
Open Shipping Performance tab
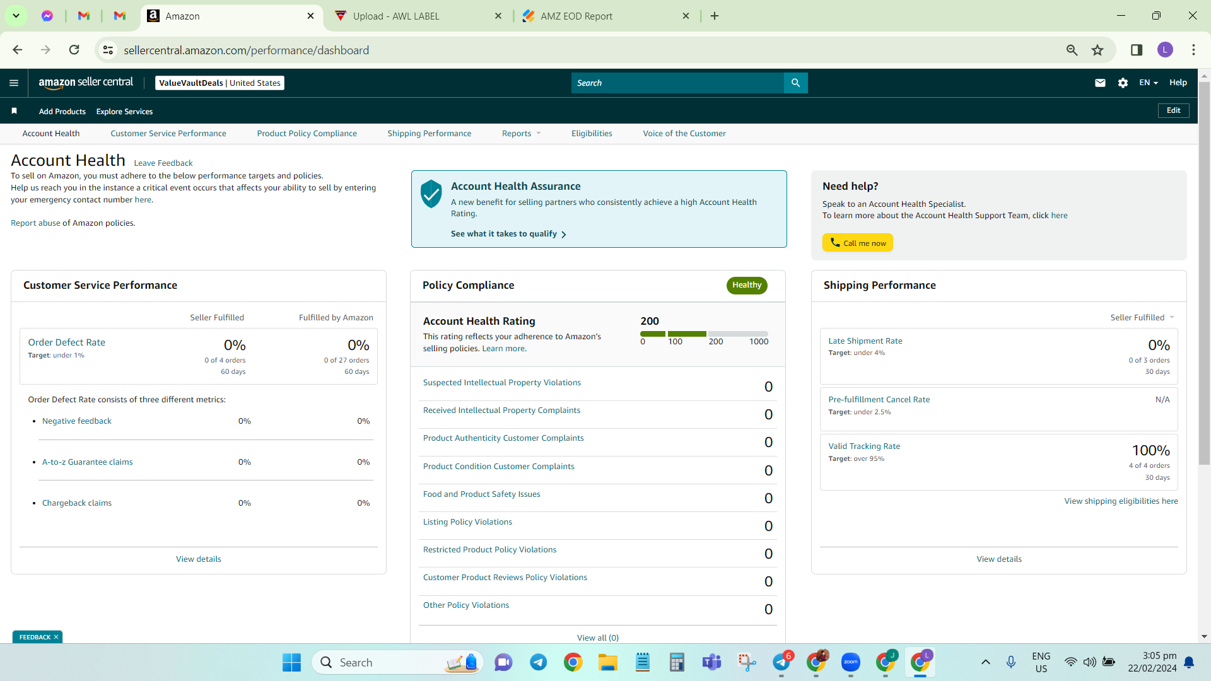(430, 133)
